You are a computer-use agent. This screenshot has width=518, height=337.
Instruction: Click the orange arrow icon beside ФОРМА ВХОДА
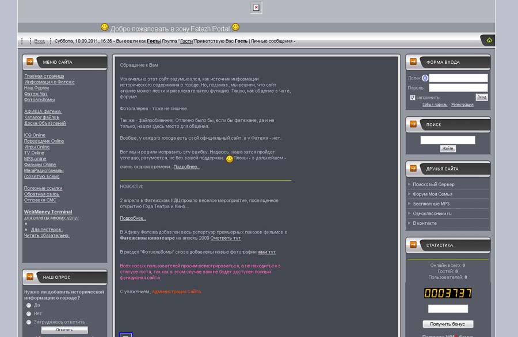(413, 62)
